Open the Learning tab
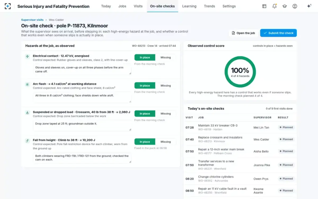The image size is (318, 199). 189,6
